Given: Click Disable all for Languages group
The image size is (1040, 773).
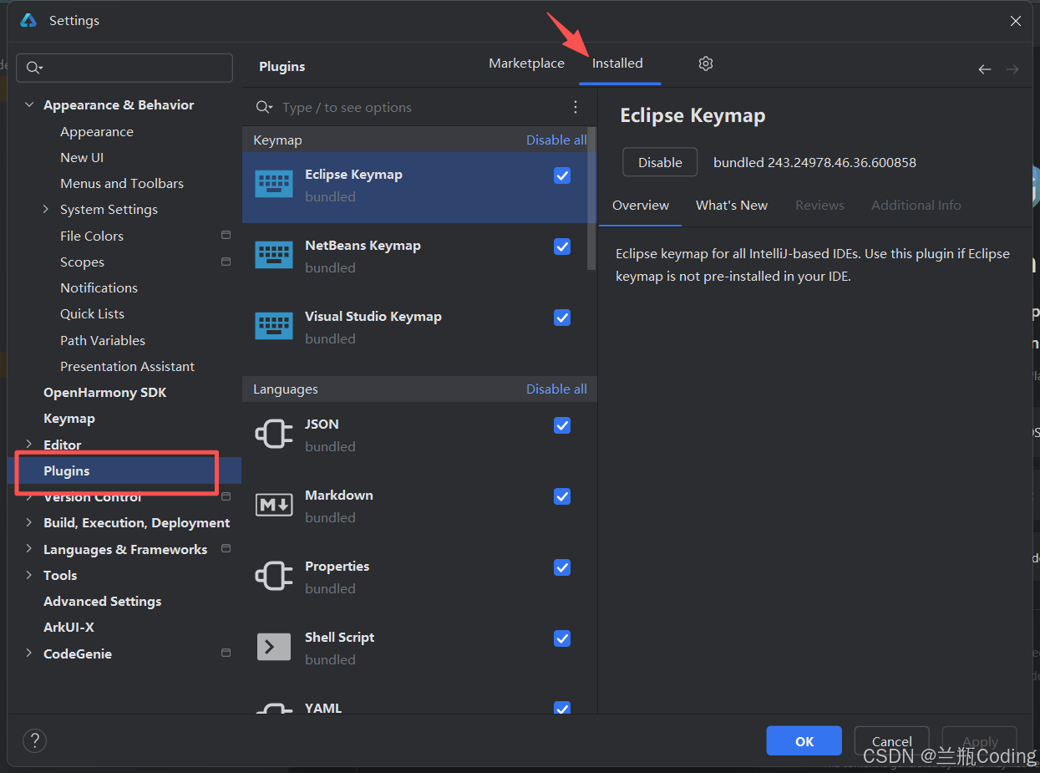Looking at the screenshot, I should 556,389.
